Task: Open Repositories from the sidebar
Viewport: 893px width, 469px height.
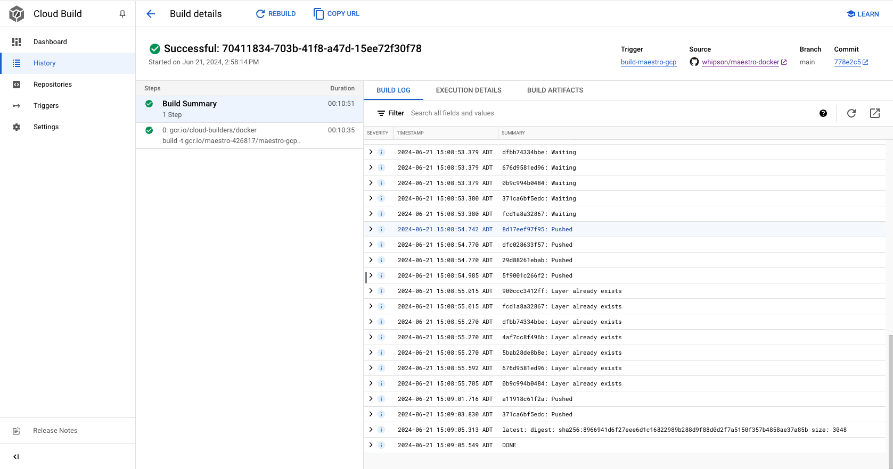Action: [68, 85]
